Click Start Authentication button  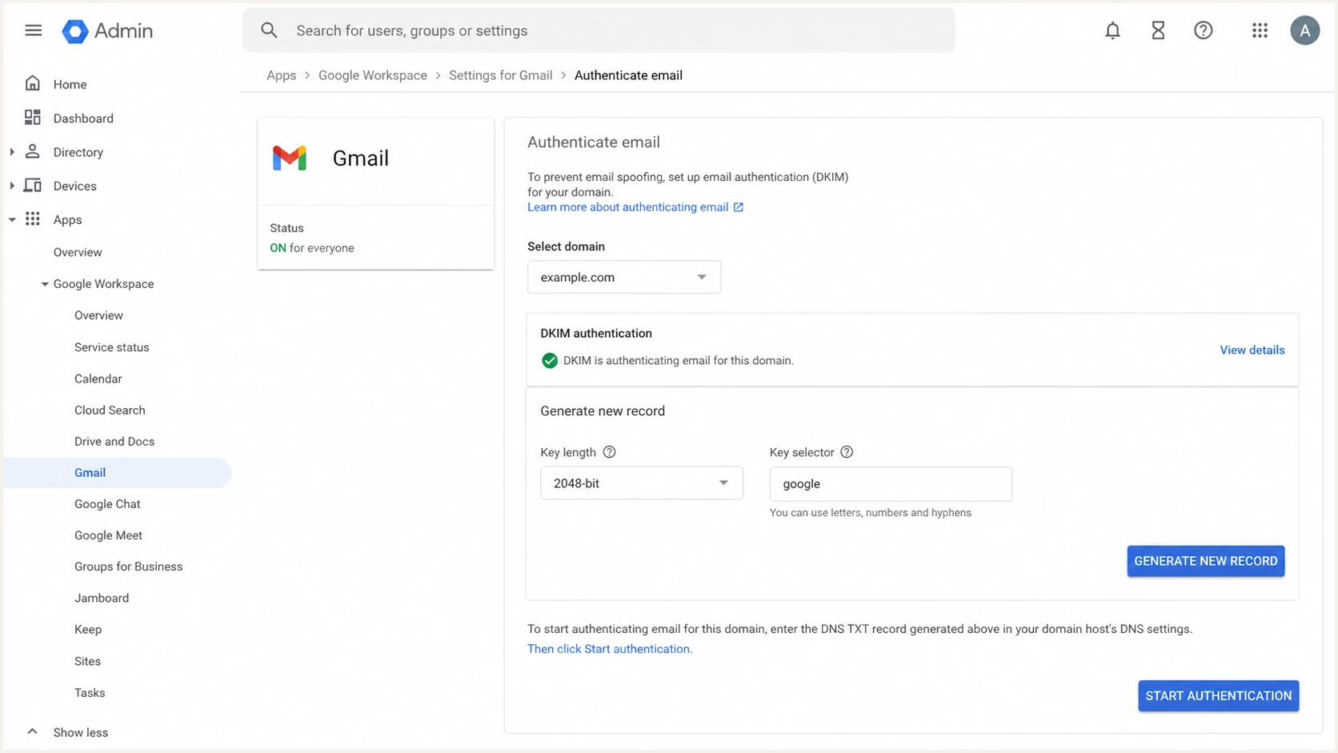(1218, 696)
